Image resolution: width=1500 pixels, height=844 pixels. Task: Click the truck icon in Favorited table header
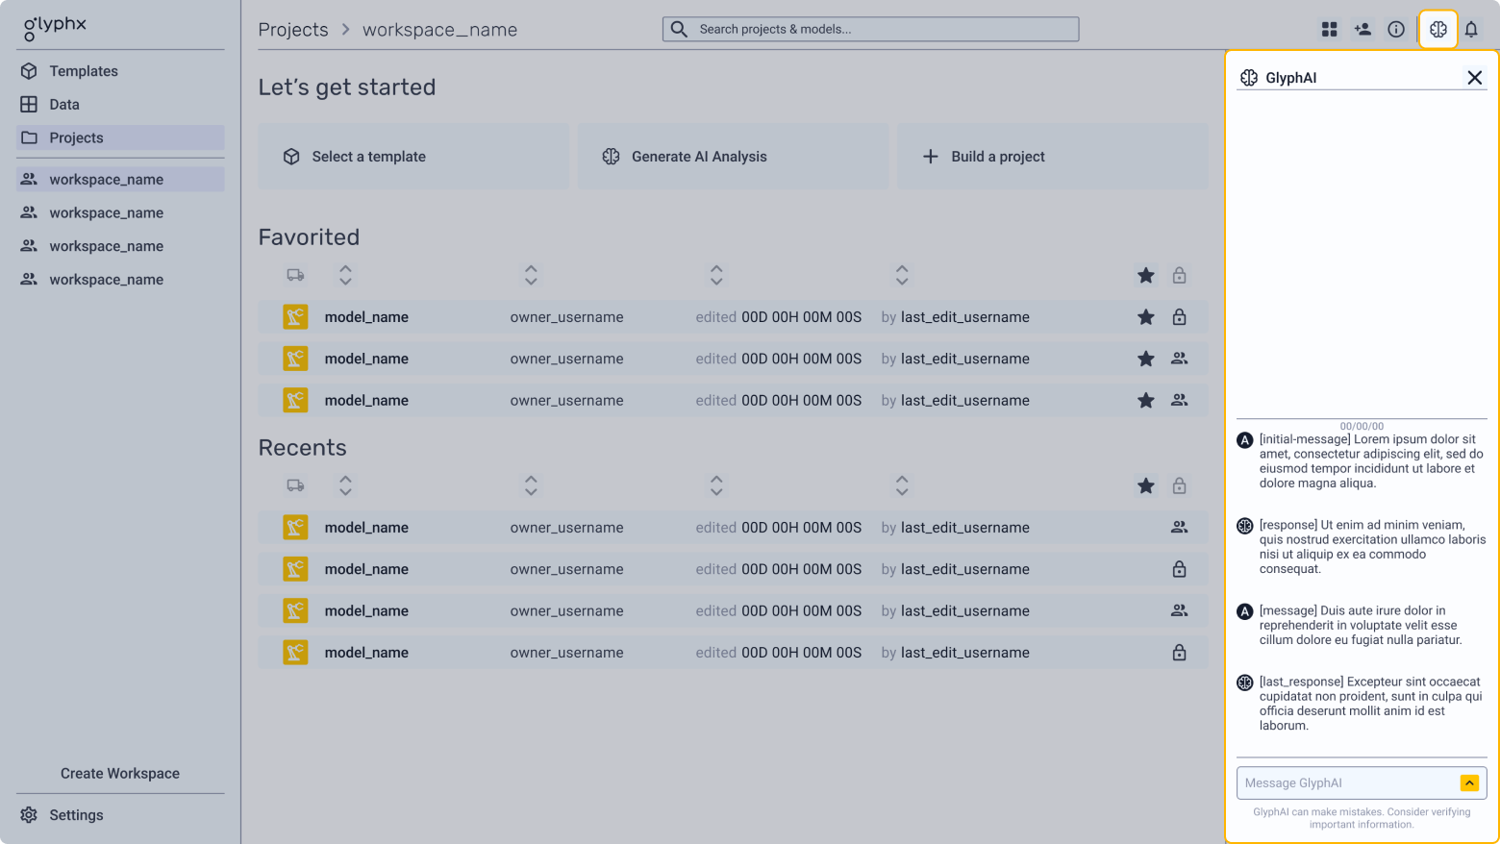click(x=295, y=275)
